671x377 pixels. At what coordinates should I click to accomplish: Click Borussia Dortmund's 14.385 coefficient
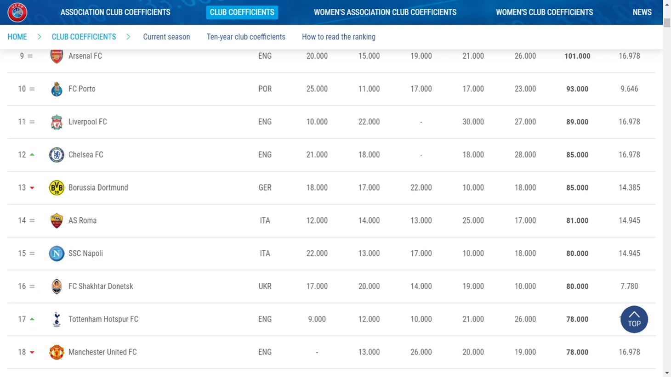pos(629,188)
